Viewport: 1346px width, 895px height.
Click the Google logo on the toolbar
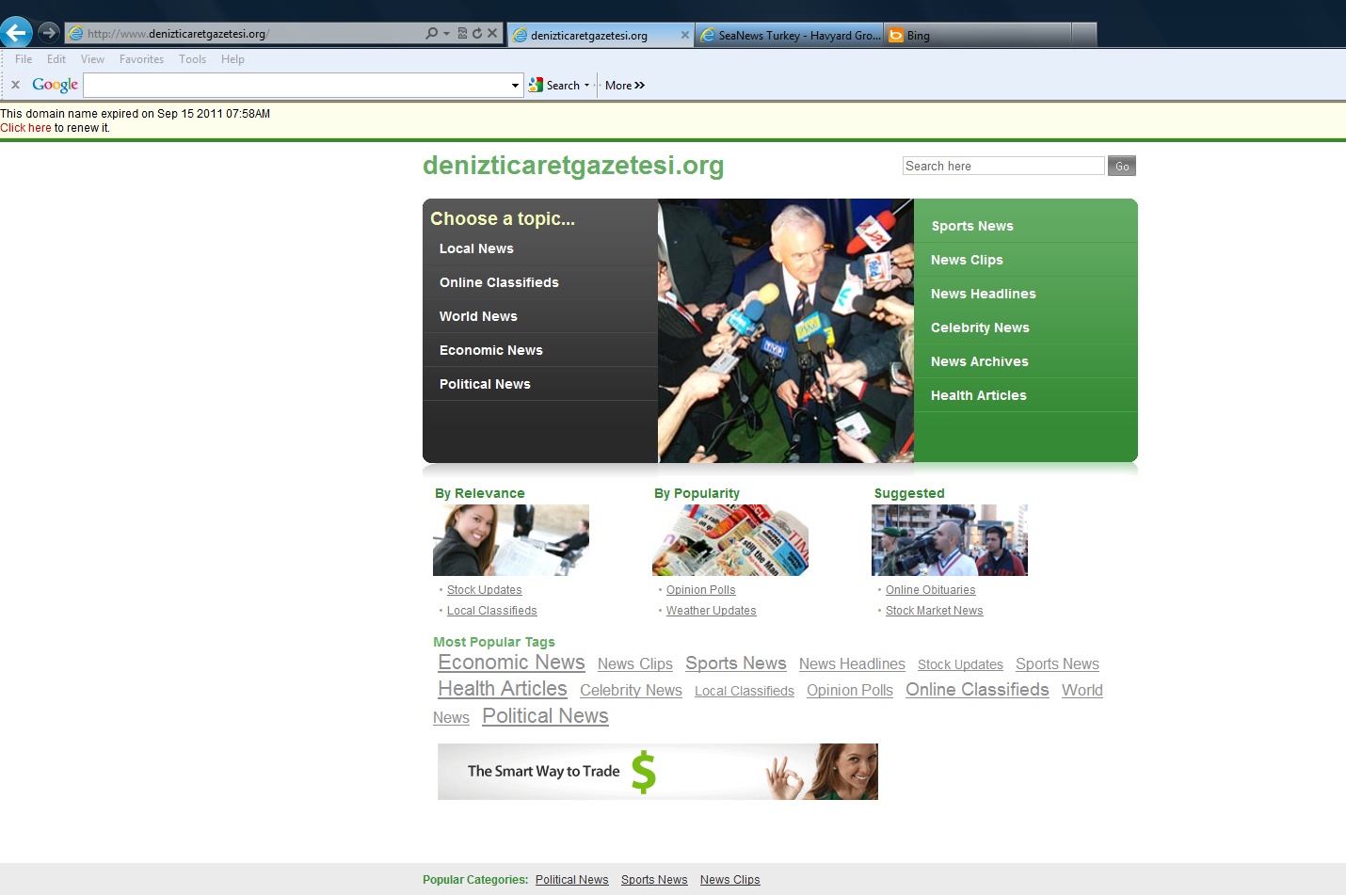coord(55,85)
